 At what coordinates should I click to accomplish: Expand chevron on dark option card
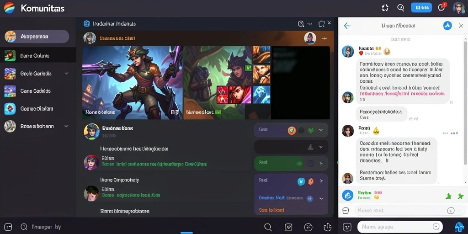[x=321, y=147]
